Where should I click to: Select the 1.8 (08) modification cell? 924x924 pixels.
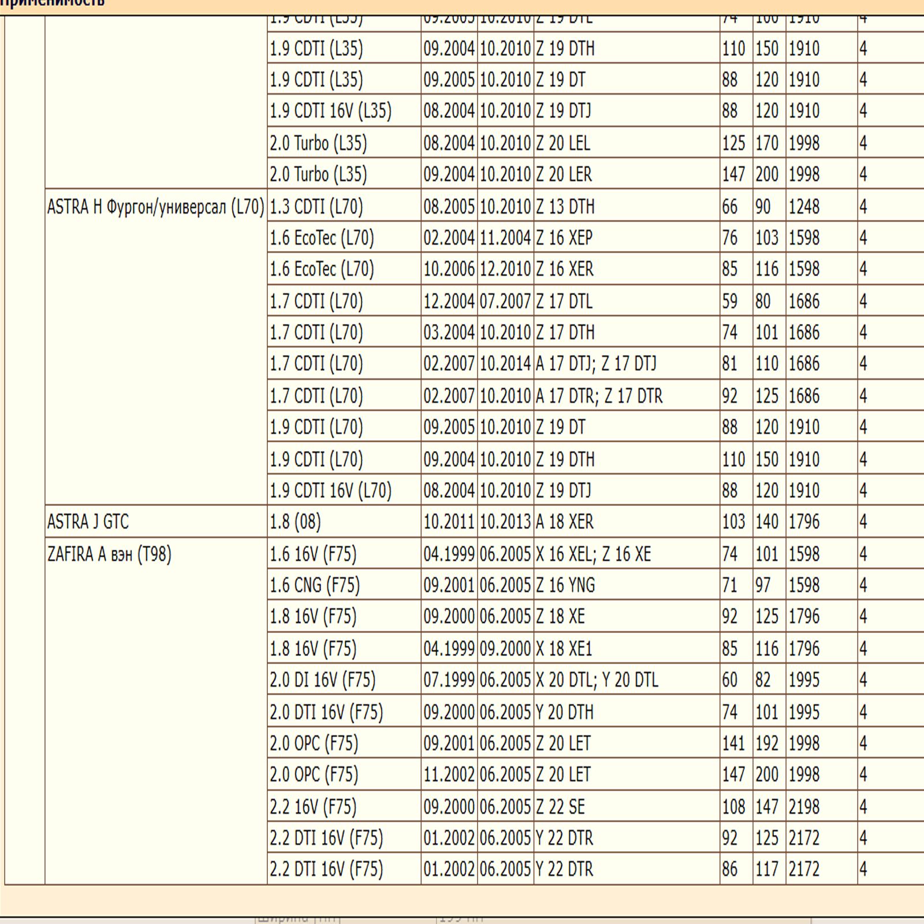295,522
